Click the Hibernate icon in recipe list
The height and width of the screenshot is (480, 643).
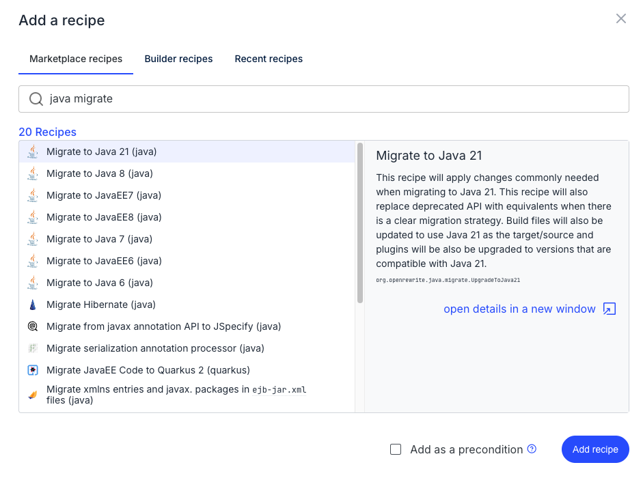(x=33, y=305)
